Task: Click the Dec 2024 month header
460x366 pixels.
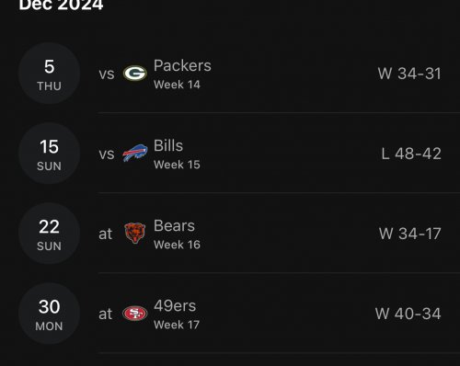Action: [x=61, y=5]
